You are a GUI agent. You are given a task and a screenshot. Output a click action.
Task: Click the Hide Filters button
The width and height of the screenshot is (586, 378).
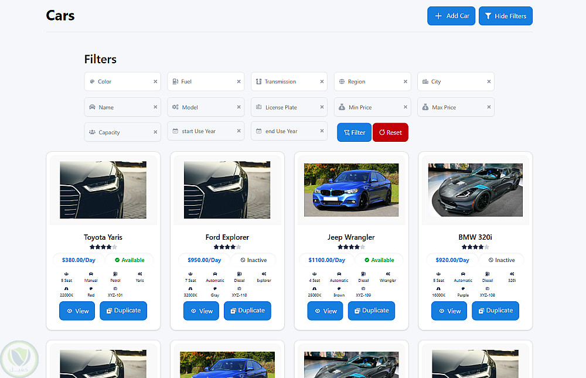click(x=505, y=16)
